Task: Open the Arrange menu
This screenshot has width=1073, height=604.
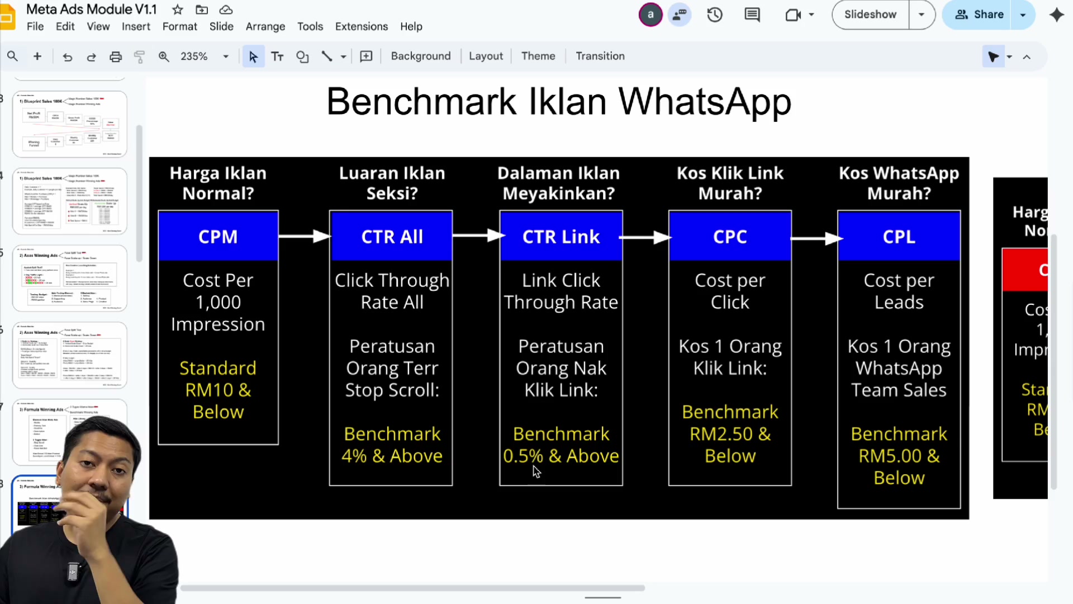Action: (265, 26)
